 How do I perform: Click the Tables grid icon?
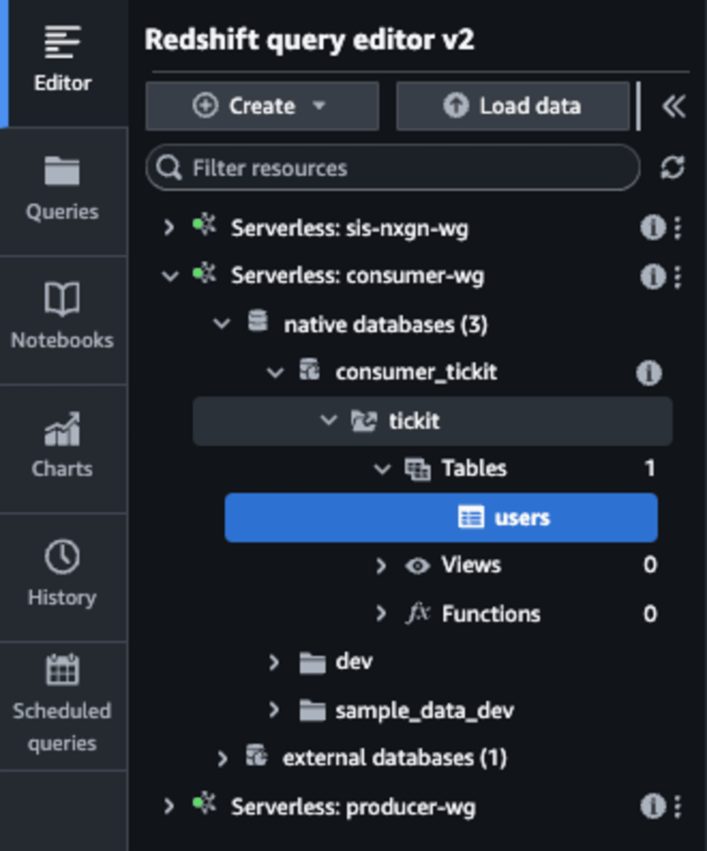click(x=417, y=470)
